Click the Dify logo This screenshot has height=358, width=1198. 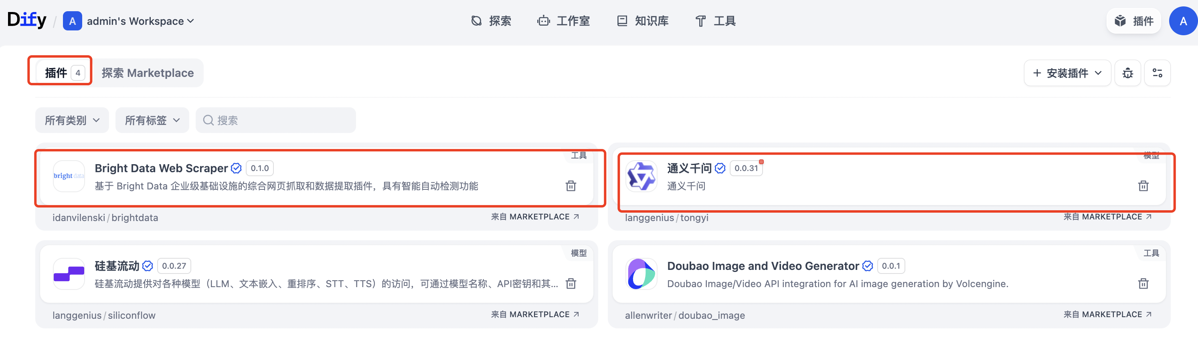click(27, 20)
